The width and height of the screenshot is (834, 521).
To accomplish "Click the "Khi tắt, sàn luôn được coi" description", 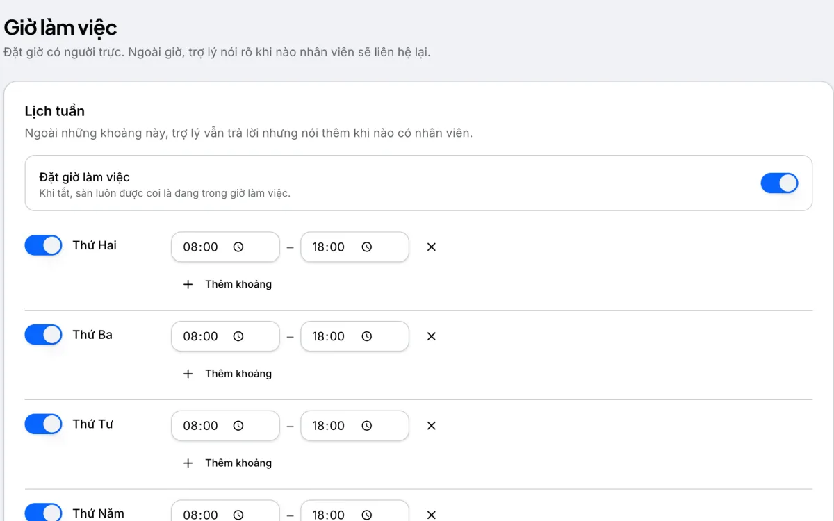I will coord(165,193).
